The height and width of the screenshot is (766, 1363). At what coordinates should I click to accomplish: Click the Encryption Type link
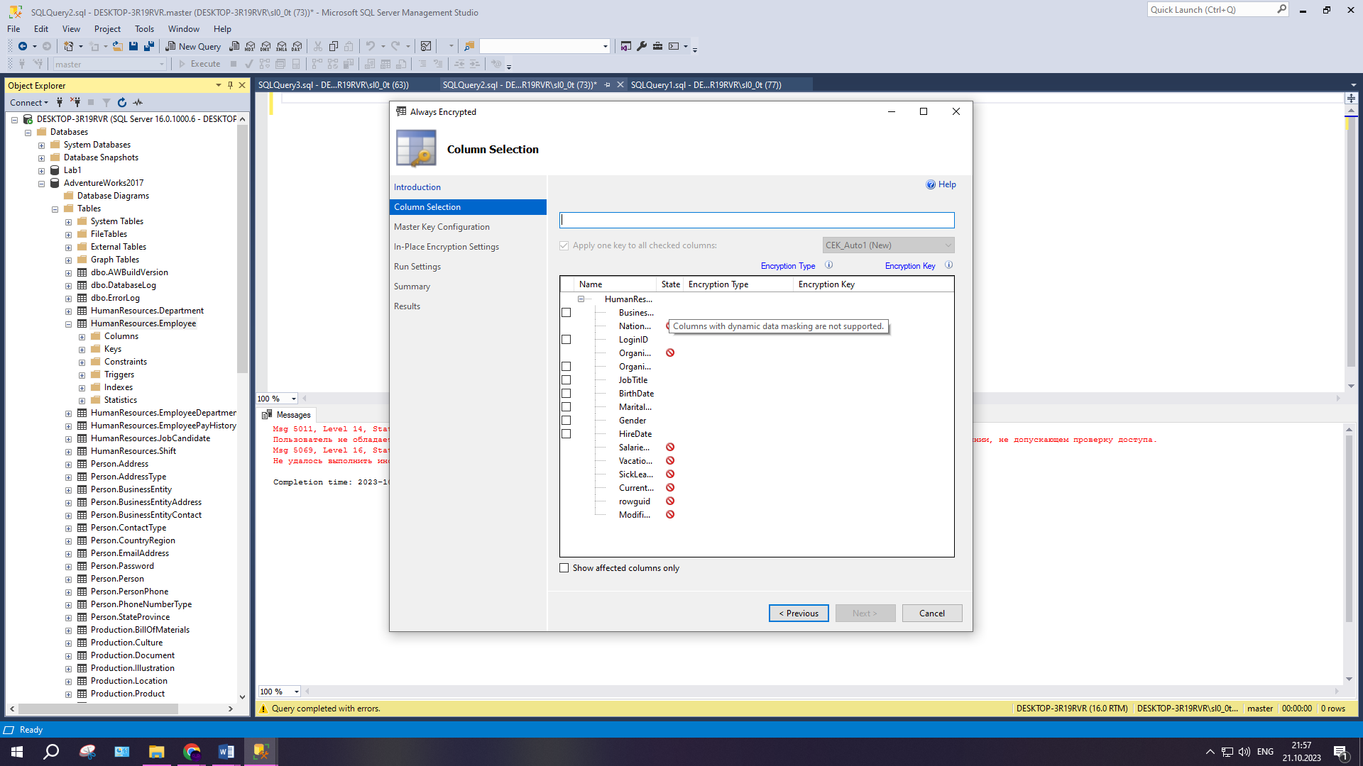click(x=788, y=266)
